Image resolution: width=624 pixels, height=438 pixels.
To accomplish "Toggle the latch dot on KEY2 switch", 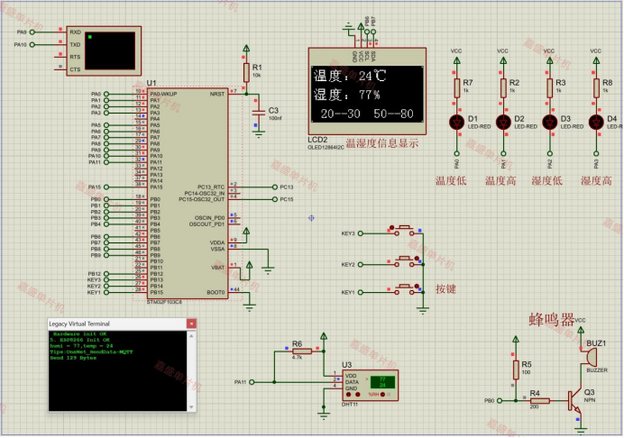I will click(417, 259).
